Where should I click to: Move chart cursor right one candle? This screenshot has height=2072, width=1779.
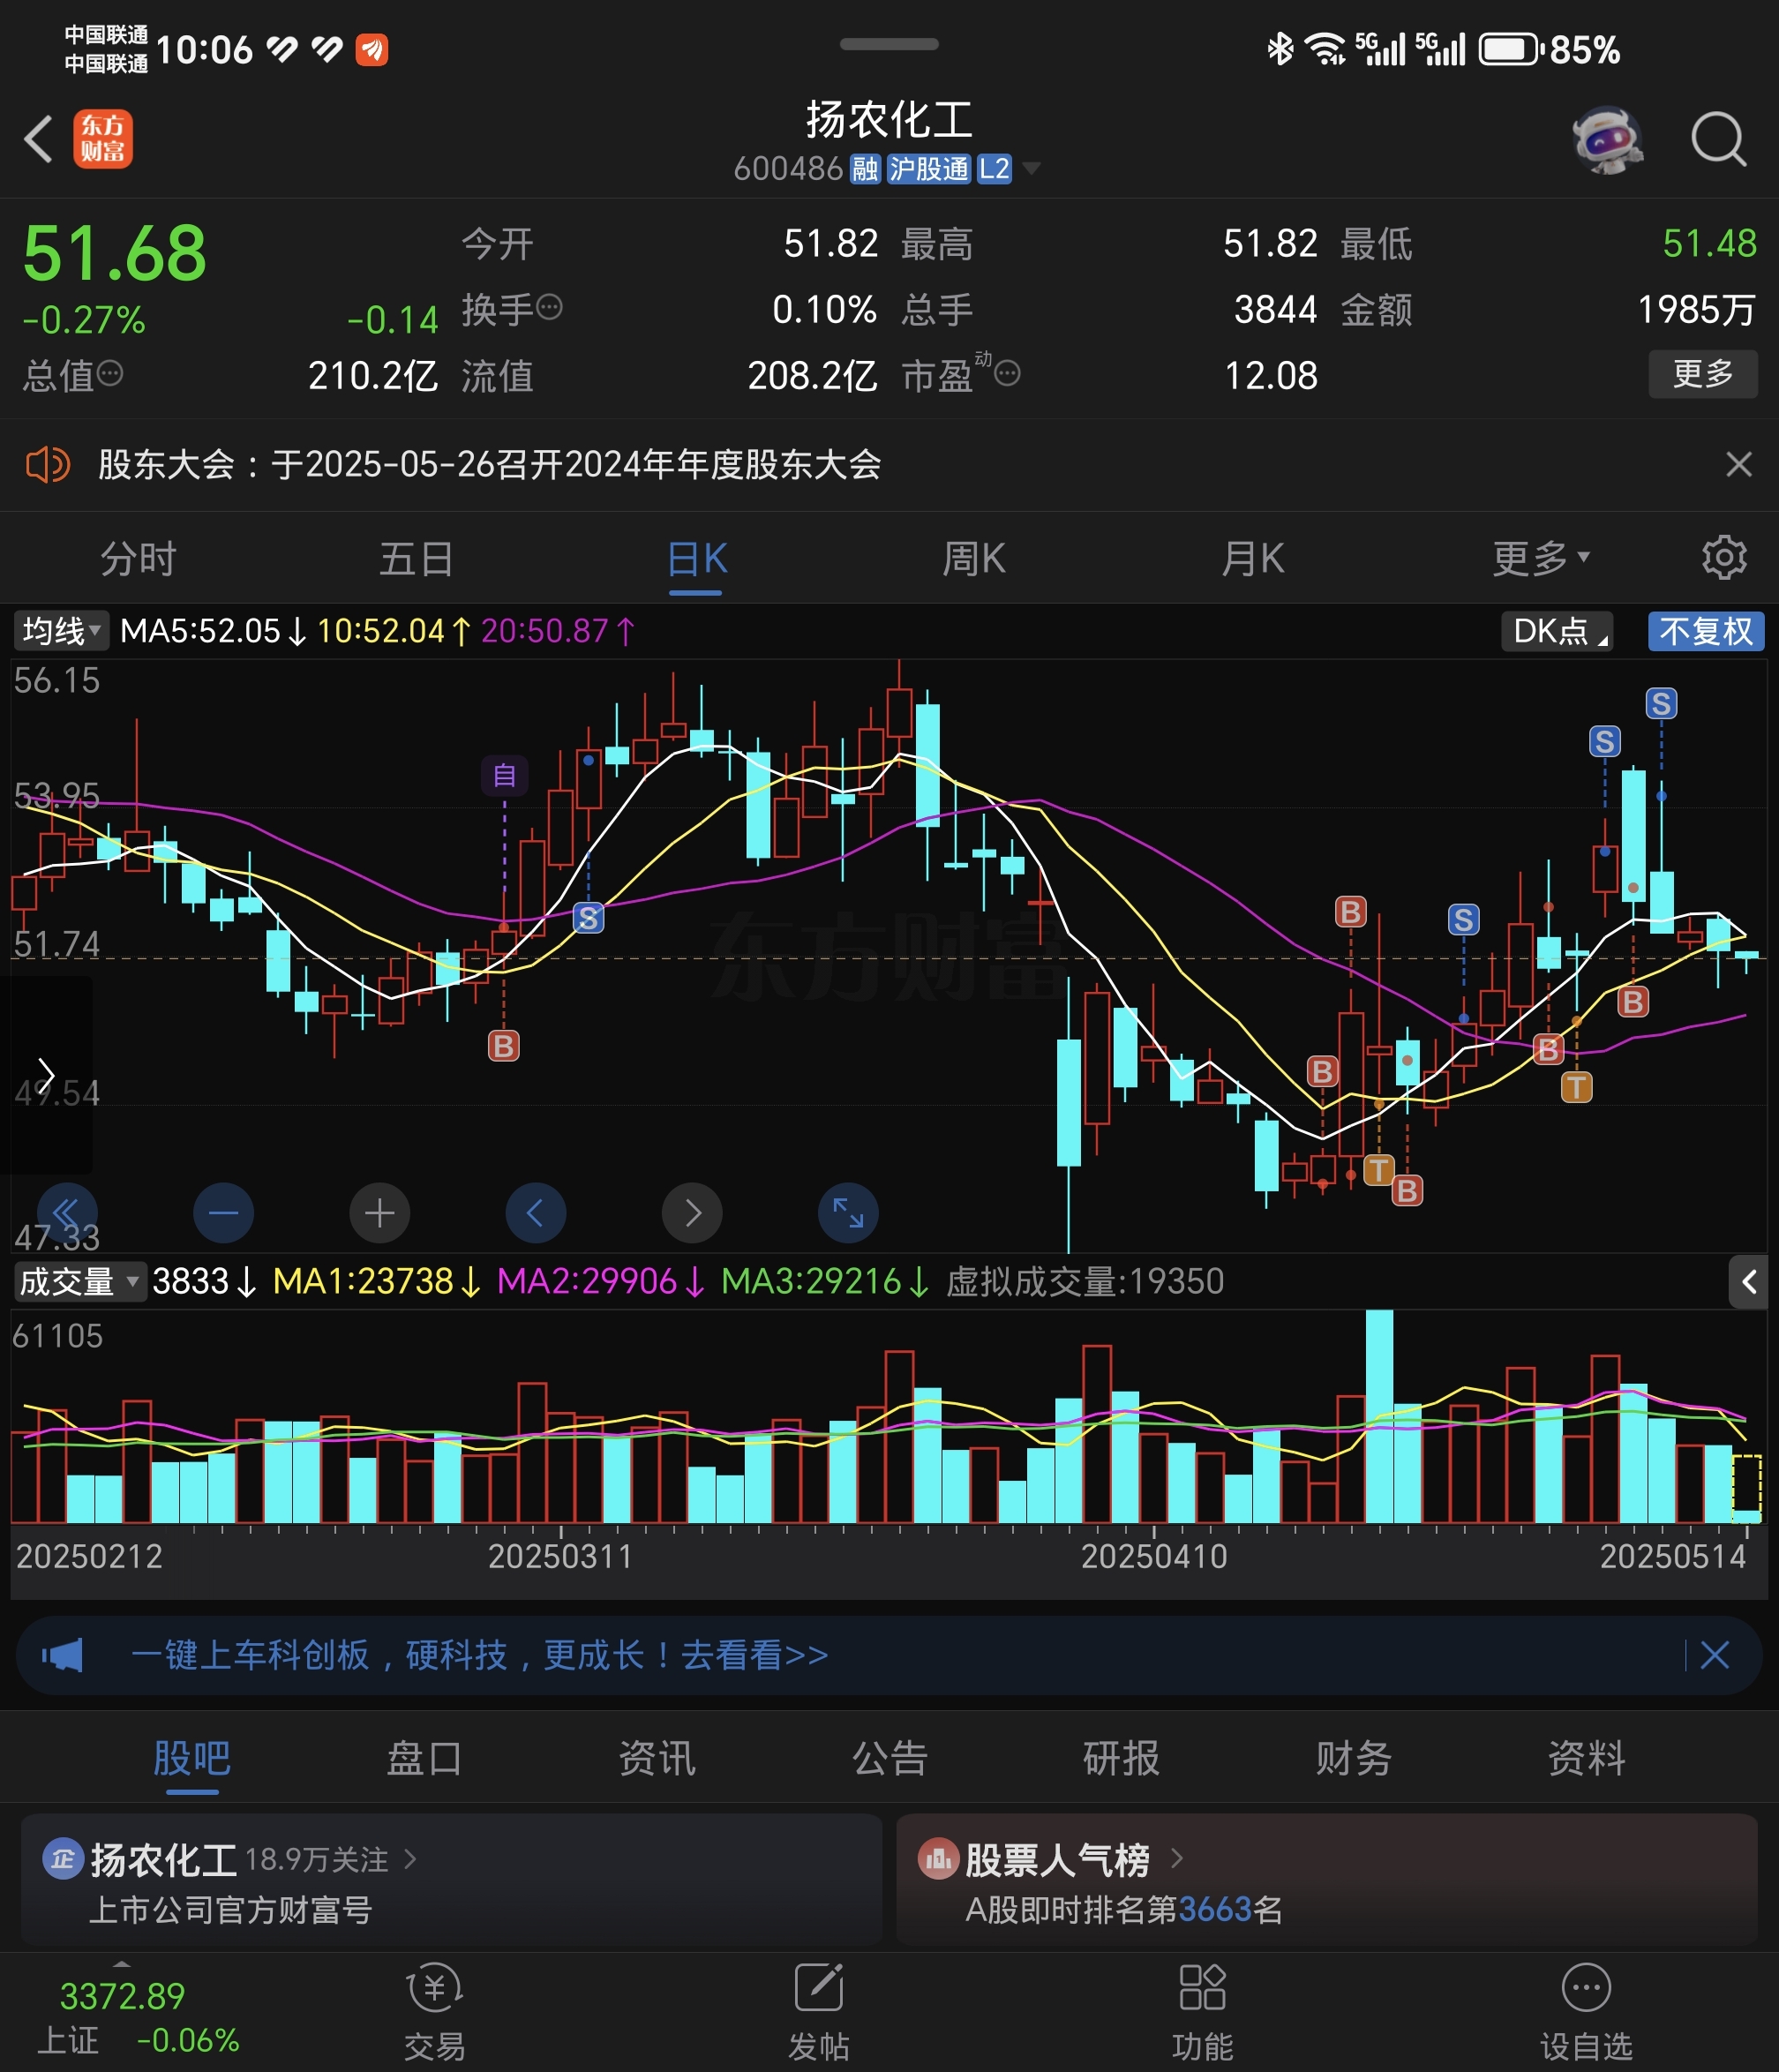(692, 1213)
